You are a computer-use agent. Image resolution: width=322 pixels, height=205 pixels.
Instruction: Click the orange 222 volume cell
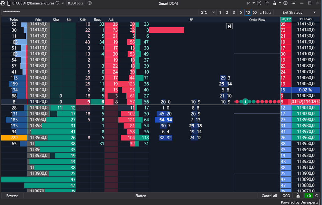coord(14,138)
